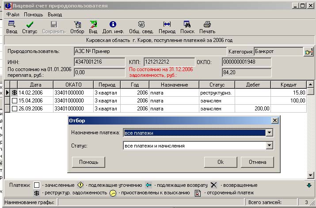
Task: Click the Ввод toolbar icon
Action: pyautogui.click(x=11, y=27)
